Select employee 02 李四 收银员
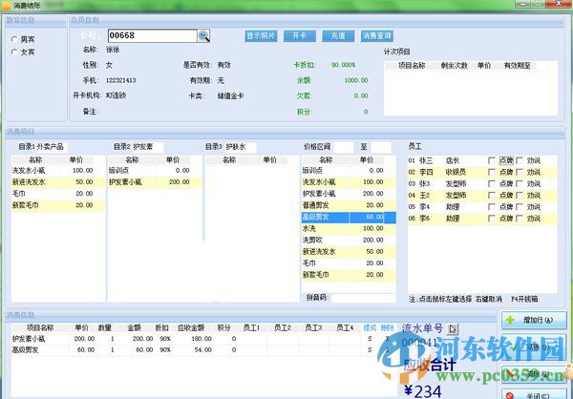This screenshot has width=573, height=399. pos(482,172)
